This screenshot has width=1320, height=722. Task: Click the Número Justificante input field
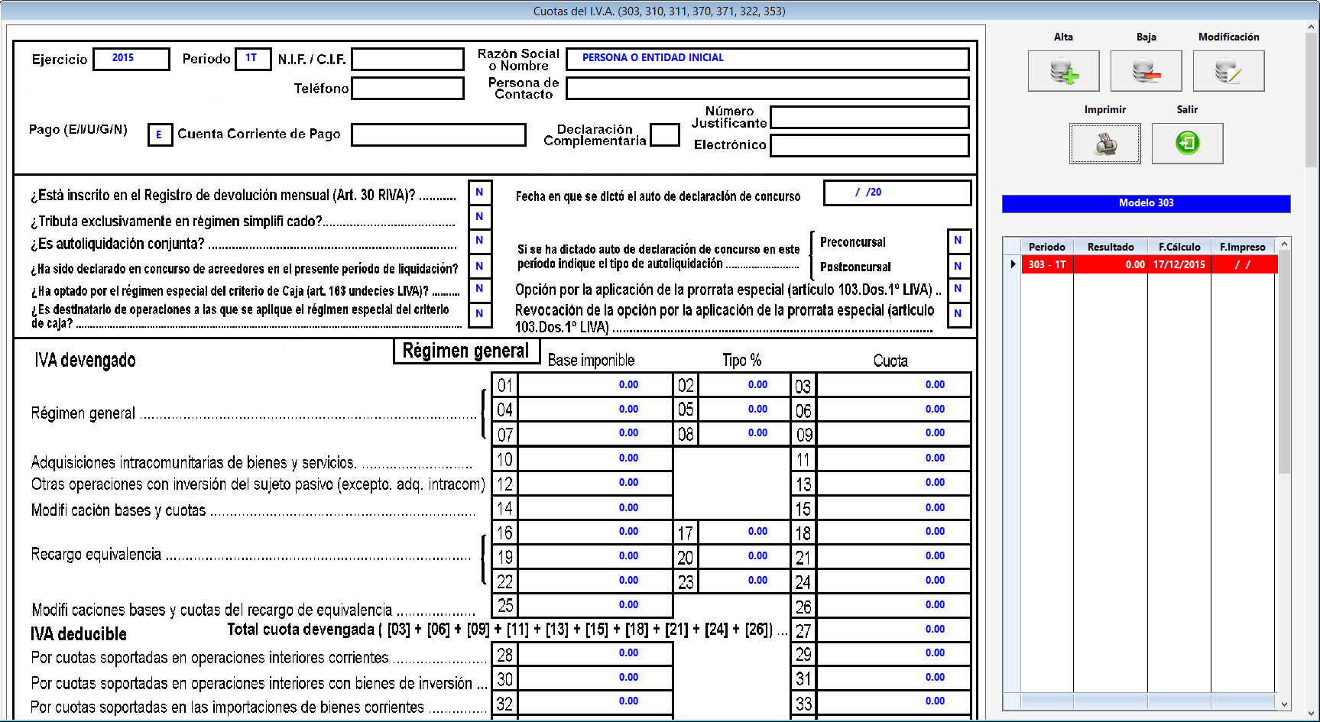click(870, 117)
